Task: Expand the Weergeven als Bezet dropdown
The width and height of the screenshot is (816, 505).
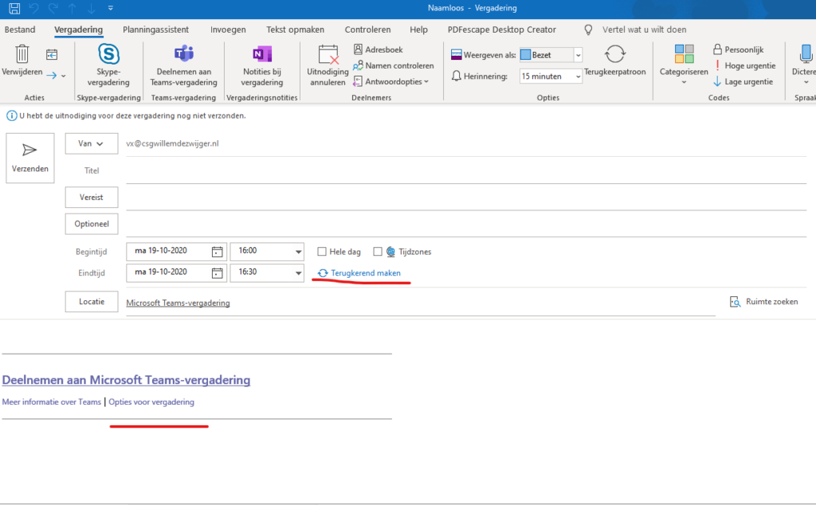Action: pyautogui.click(x=578, y=55)
